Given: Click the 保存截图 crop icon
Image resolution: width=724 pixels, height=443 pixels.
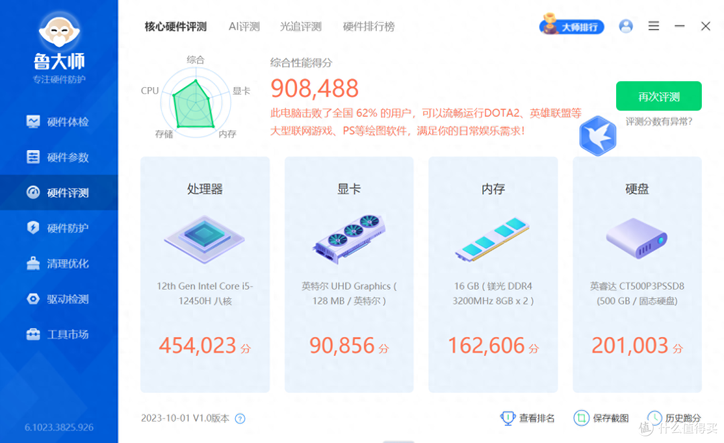Looking at the screenshot, I should (x=581, y=418).
